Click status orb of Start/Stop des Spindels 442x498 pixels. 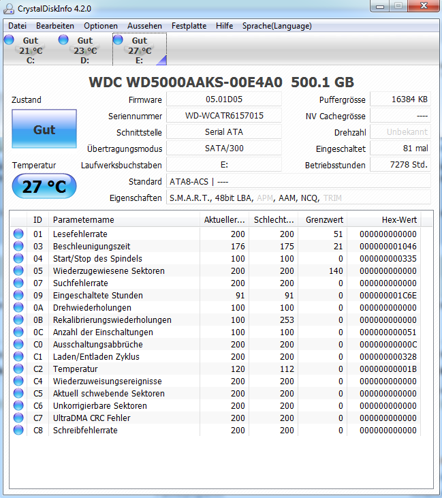(18, 258)
